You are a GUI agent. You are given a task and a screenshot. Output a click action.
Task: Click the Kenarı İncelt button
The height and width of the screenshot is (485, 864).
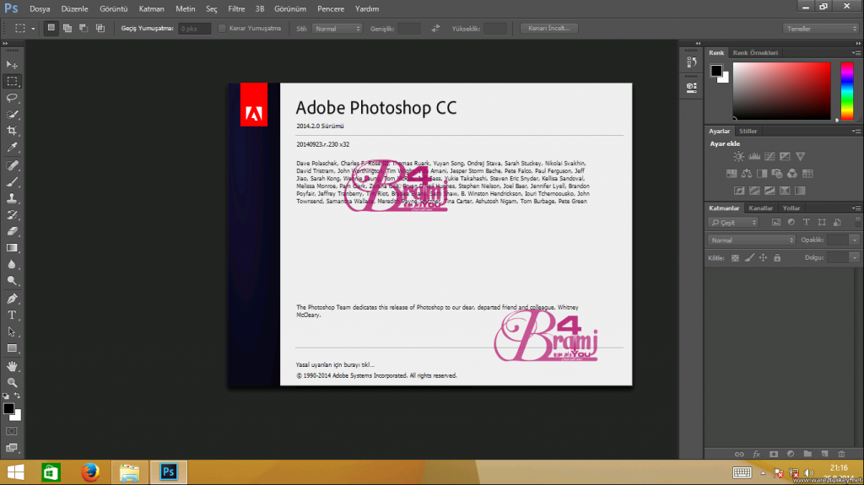coord(549,28)
